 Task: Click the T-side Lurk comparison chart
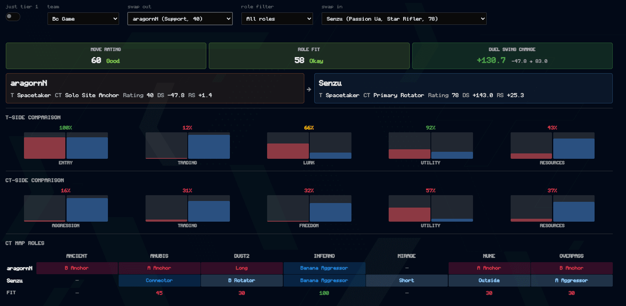pyautogui.click(x=309, y=146)
